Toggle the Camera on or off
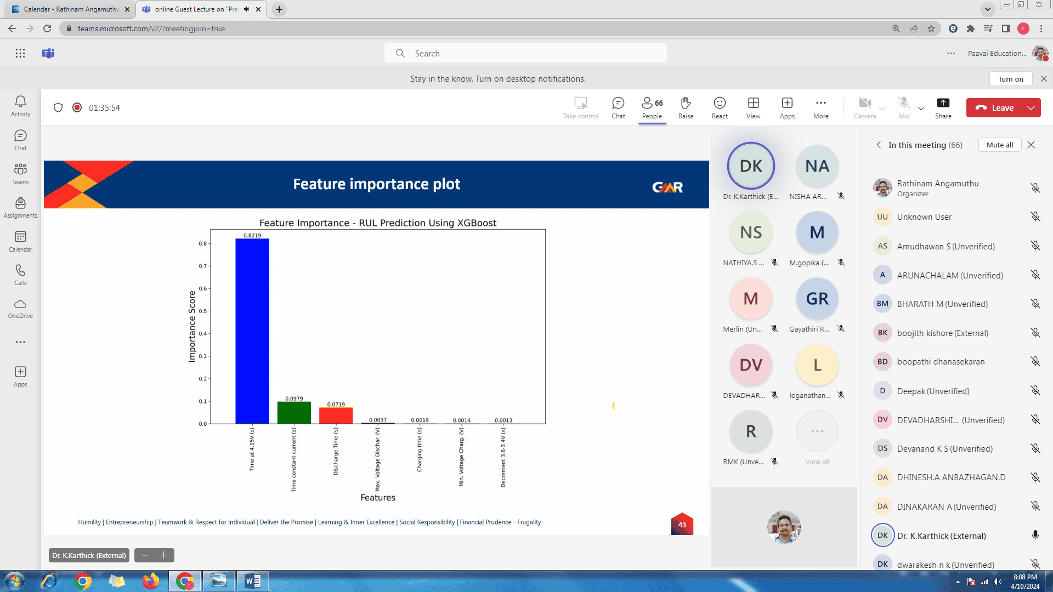The width and height of the screenshot is (1053, 592). [x=865, y=107]
